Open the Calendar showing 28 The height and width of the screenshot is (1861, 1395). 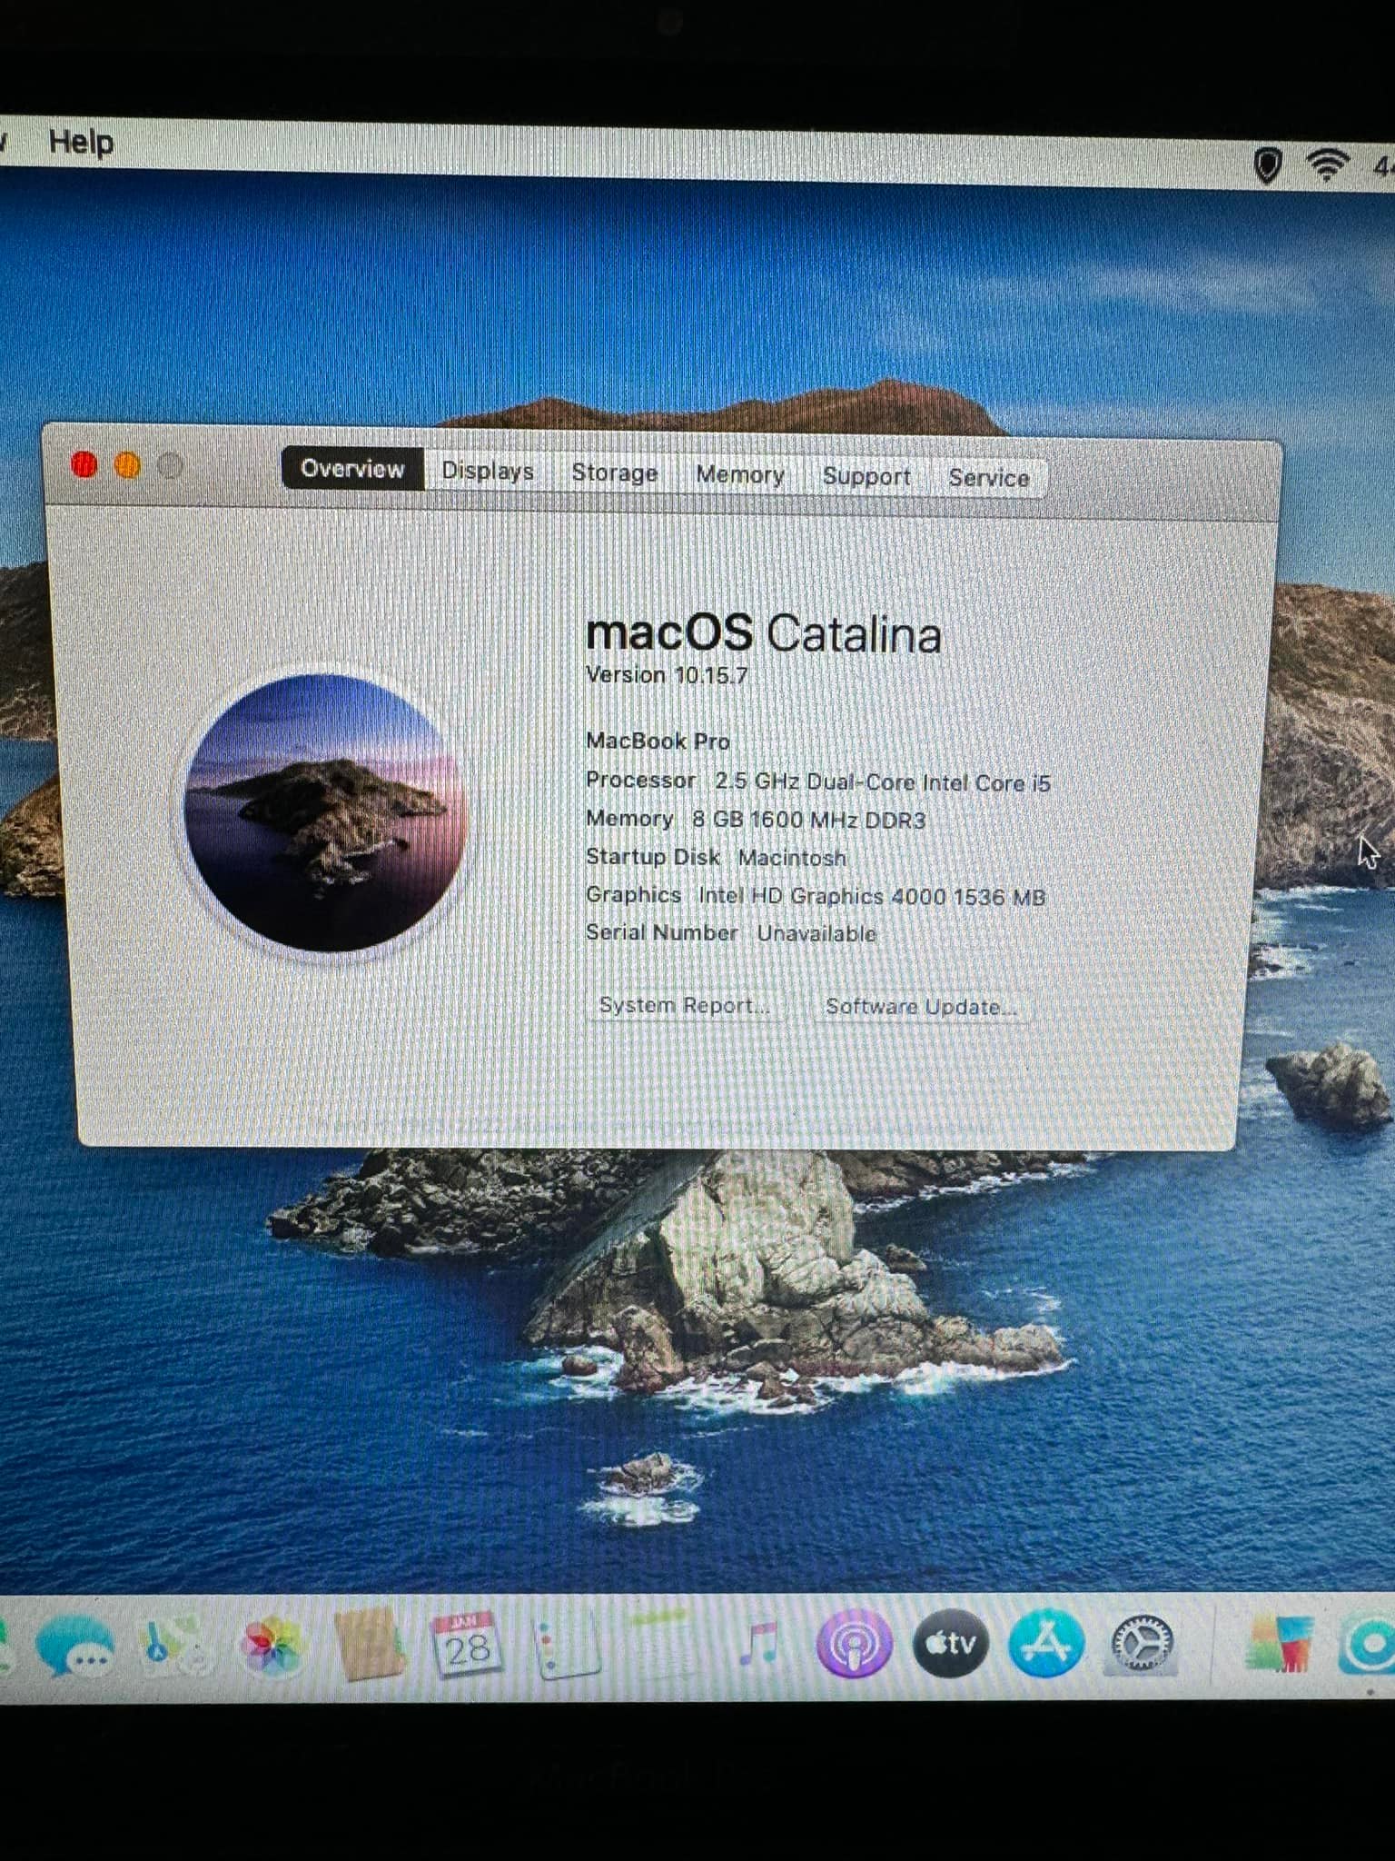pyautogui.click(x=467, y=1644)
